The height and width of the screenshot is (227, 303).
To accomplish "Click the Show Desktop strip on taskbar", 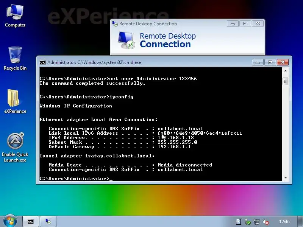I will point(300,221).
